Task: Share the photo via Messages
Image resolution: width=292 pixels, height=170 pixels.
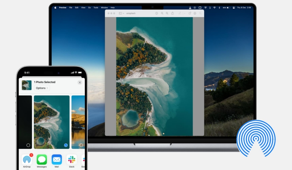Action: click(42, 159)
